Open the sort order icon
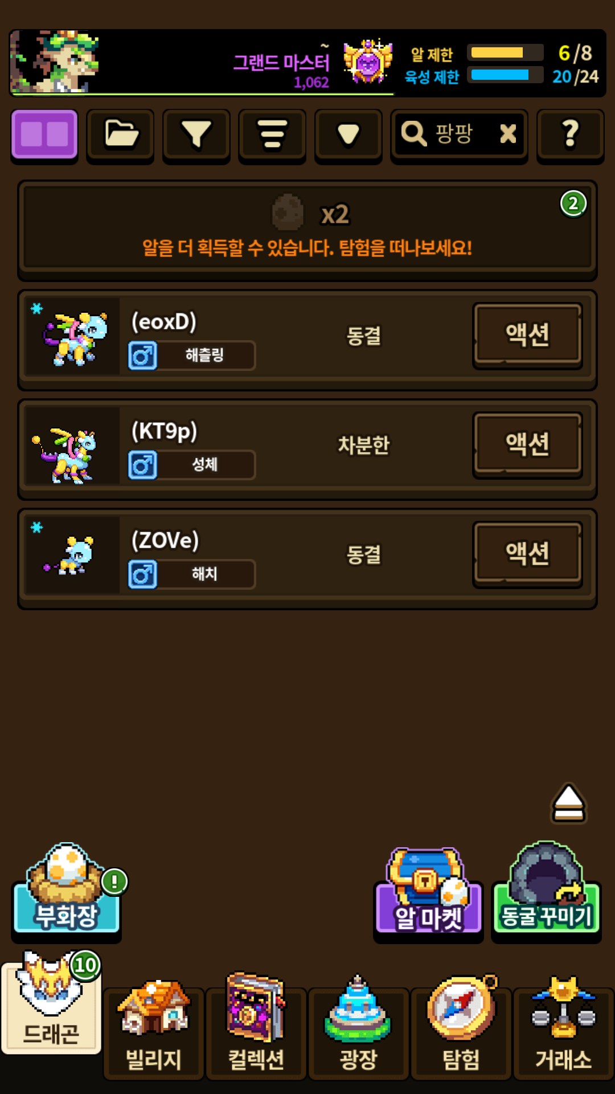Viewport: 615px width, 1094px height. click(x=272, y=134)
